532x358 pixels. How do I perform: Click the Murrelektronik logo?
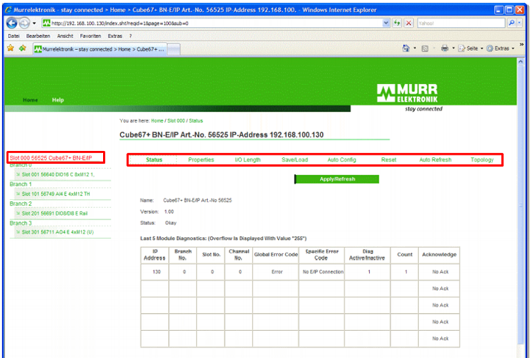pyautogui.click(x=407, y=93)
